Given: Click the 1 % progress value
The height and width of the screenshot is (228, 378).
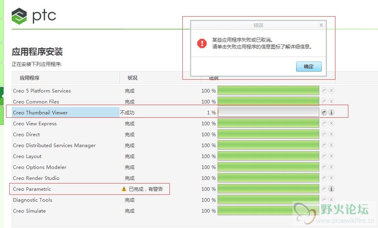Looking at the screenshot, I should click(211, 112).
